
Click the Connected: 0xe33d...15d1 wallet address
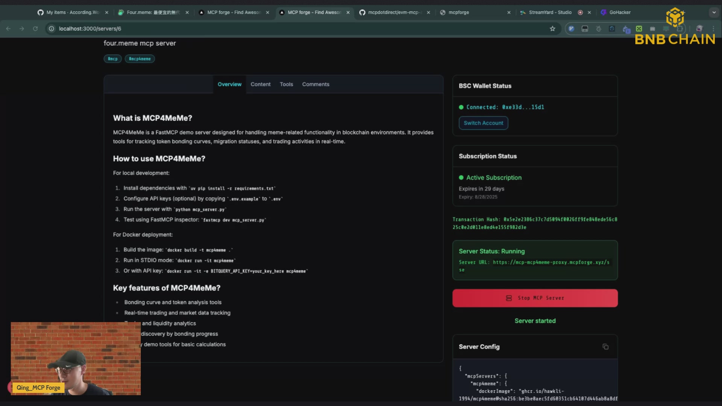505,107
